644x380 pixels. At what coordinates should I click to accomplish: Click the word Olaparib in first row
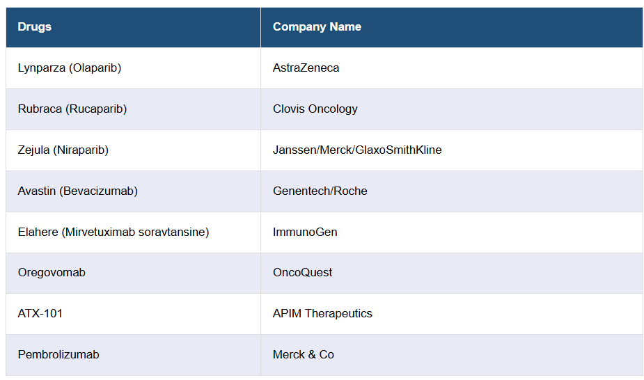[95, 68]
